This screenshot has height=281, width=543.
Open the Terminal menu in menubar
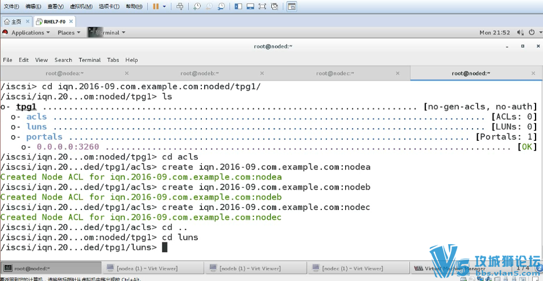coord(89,60)
